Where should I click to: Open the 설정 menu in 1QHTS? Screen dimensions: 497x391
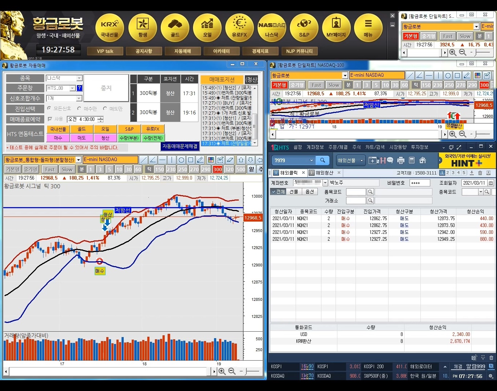point(298,147)
